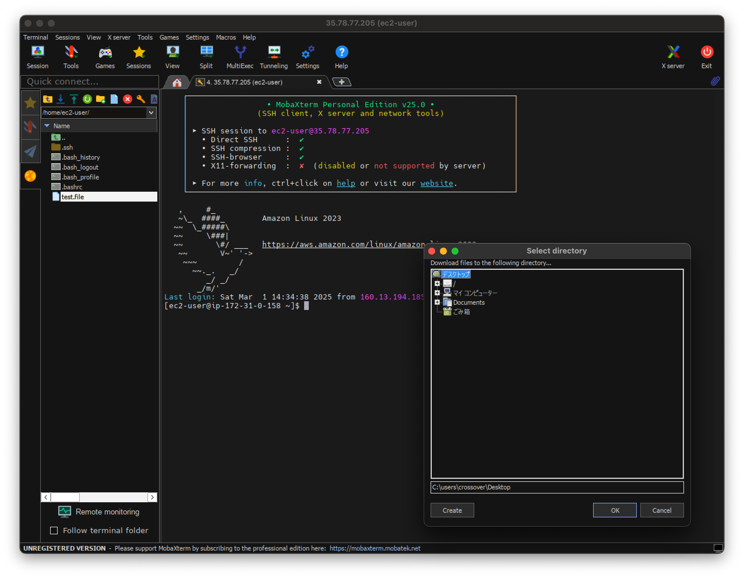Click the X server icon
Image resolution: width=744 pixels, height=578 pixels.
click(x=672, y=57)
